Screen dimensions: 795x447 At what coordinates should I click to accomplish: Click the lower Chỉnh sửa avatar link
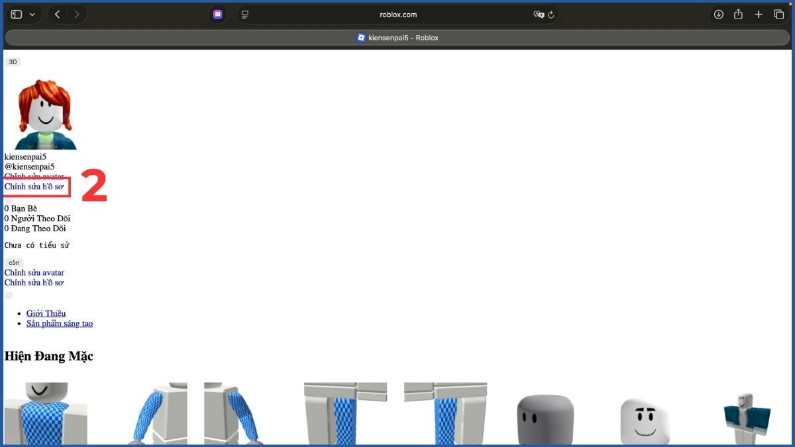(x=34, y=272)
